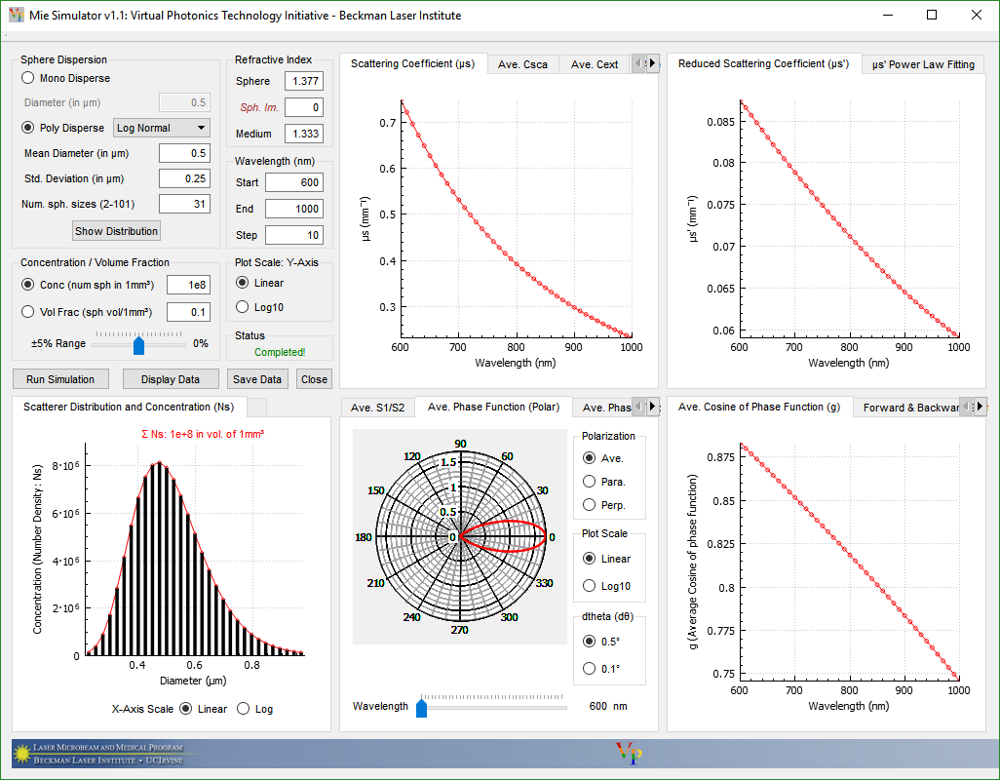Click the Sph. Im. input field
1000x780 pixels.
(x=304, y=107)
